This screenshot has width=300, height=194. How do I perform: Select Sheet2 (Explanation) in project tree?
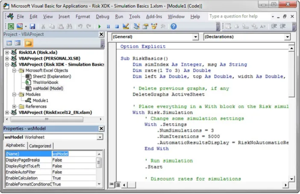pyautogui.click(x=52, y=77)
